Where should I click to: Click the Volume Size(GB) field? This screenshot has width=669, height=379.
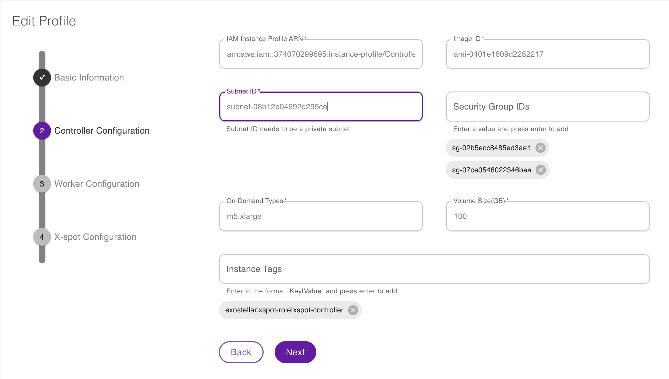click(547, 216)
